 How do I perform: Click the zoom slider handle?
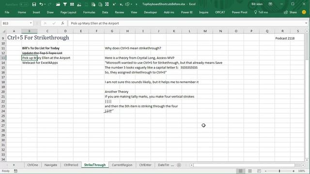[x=279, y=171]
